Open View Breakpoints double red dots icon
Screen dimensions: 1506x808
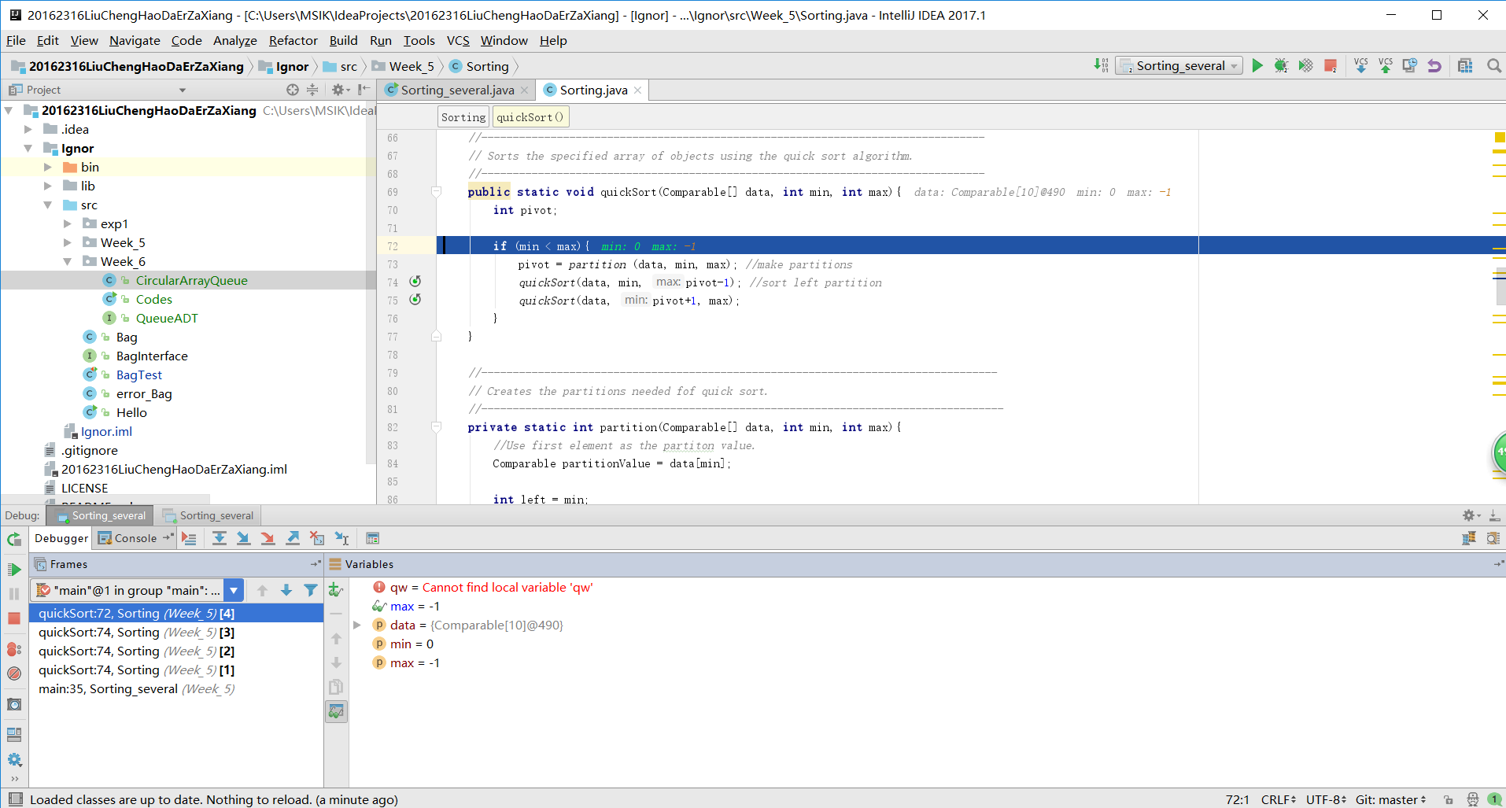(x=14, y=649)
